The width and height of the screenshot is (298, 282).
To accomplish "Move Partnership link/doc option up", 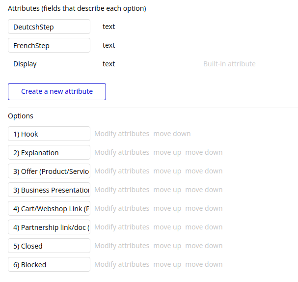I will pos(167,227).
